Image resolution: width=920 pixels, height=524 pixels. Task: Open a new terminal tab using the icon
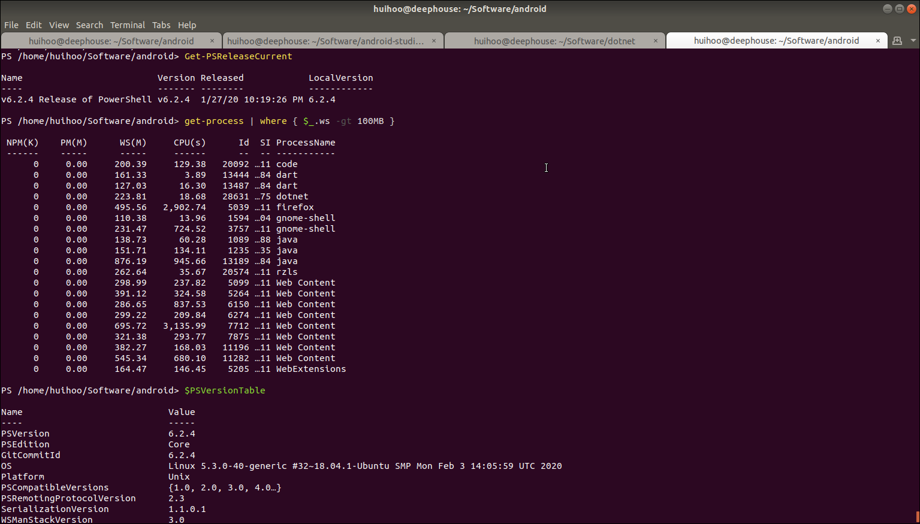(897, 41)
